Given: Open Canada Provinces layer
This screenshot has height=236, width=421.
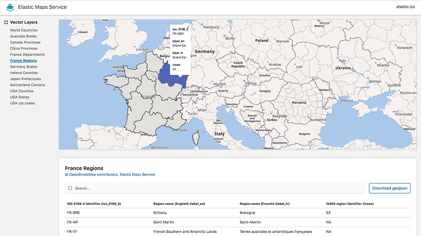Looking at the screenshot, I should [x=25, y=43].
